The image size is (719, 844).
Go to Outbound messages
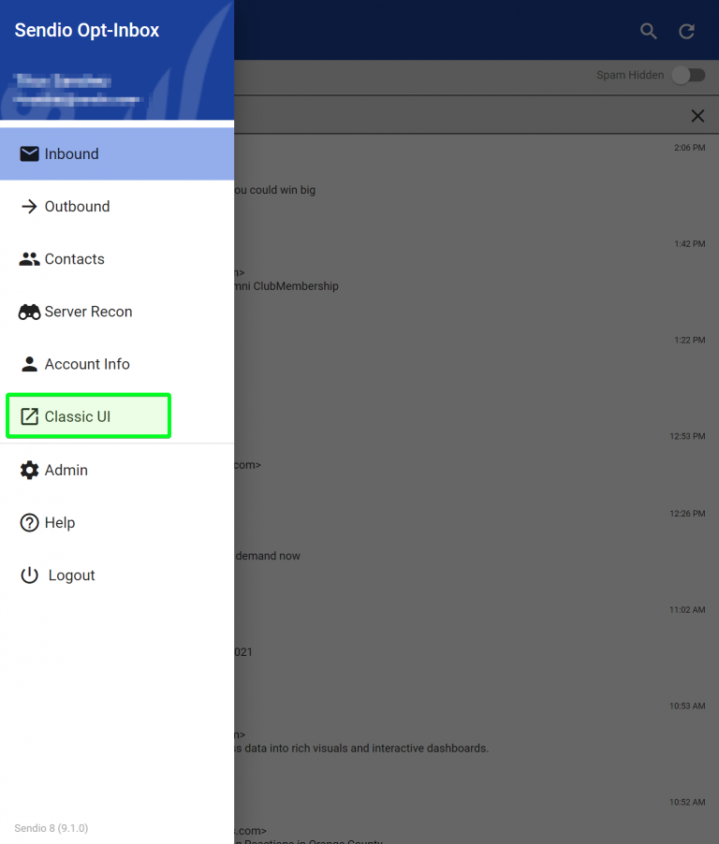117,207
